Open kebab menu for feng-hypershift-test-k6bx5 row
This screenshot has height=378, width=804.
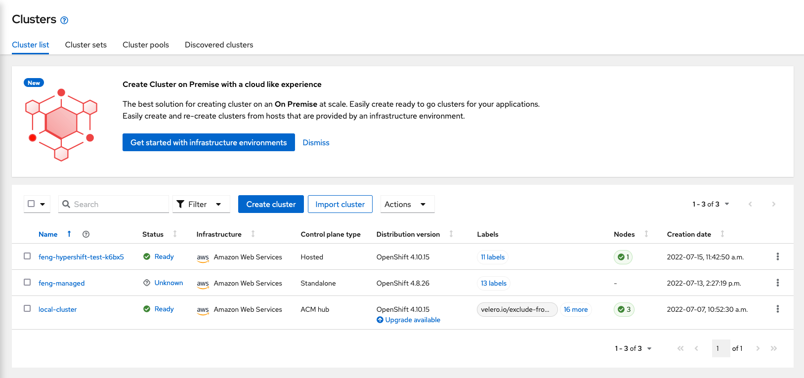(x=777, y=256)
